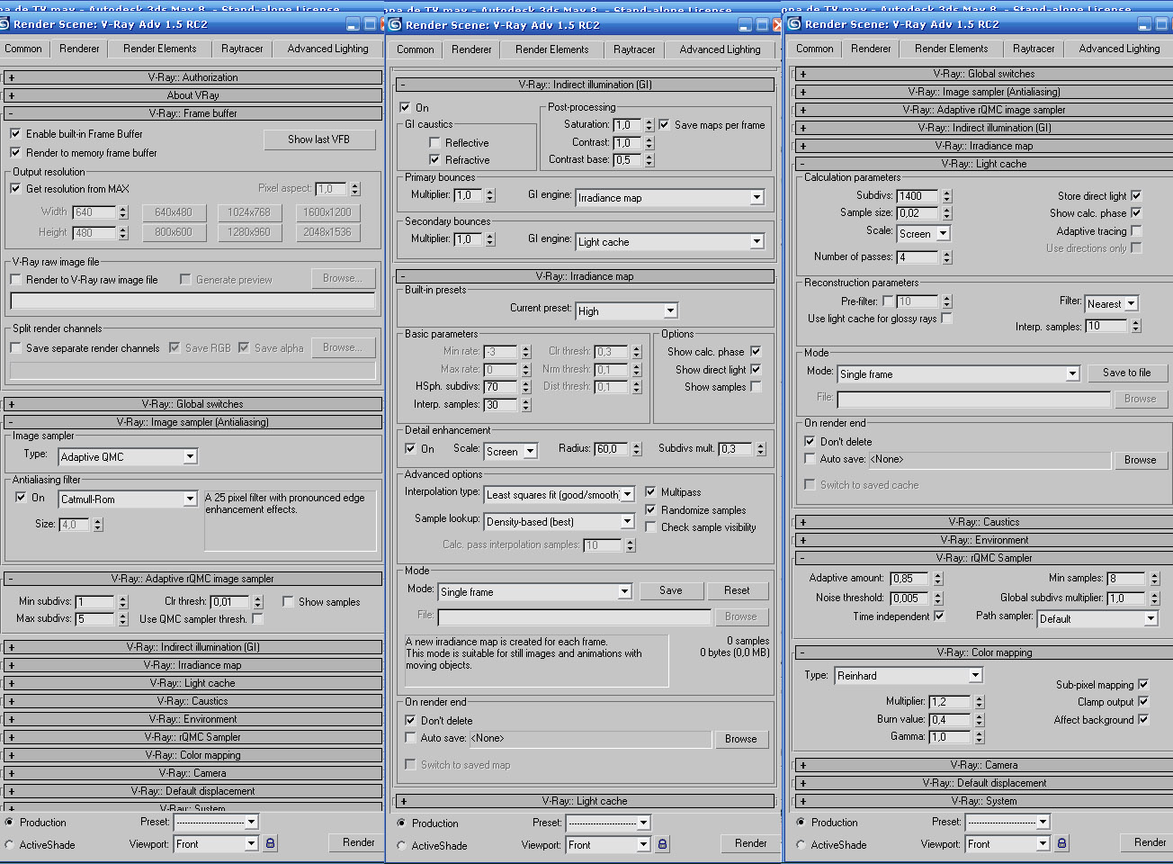Image resolution: width=1173 pixels, height=864 pixels.
Task: Open Raytracer tab in Indirect illumination window
Action: pyautogui.click(x=635, y=49)
